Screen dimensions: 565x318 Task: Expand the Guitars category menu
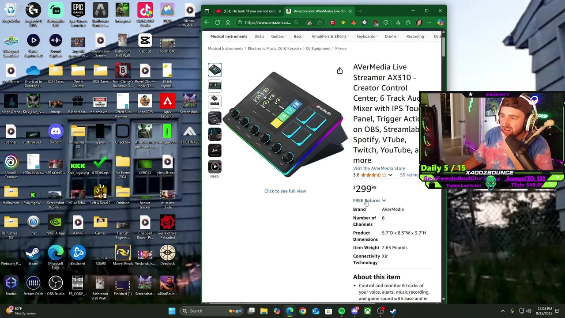tap(279, 36)
